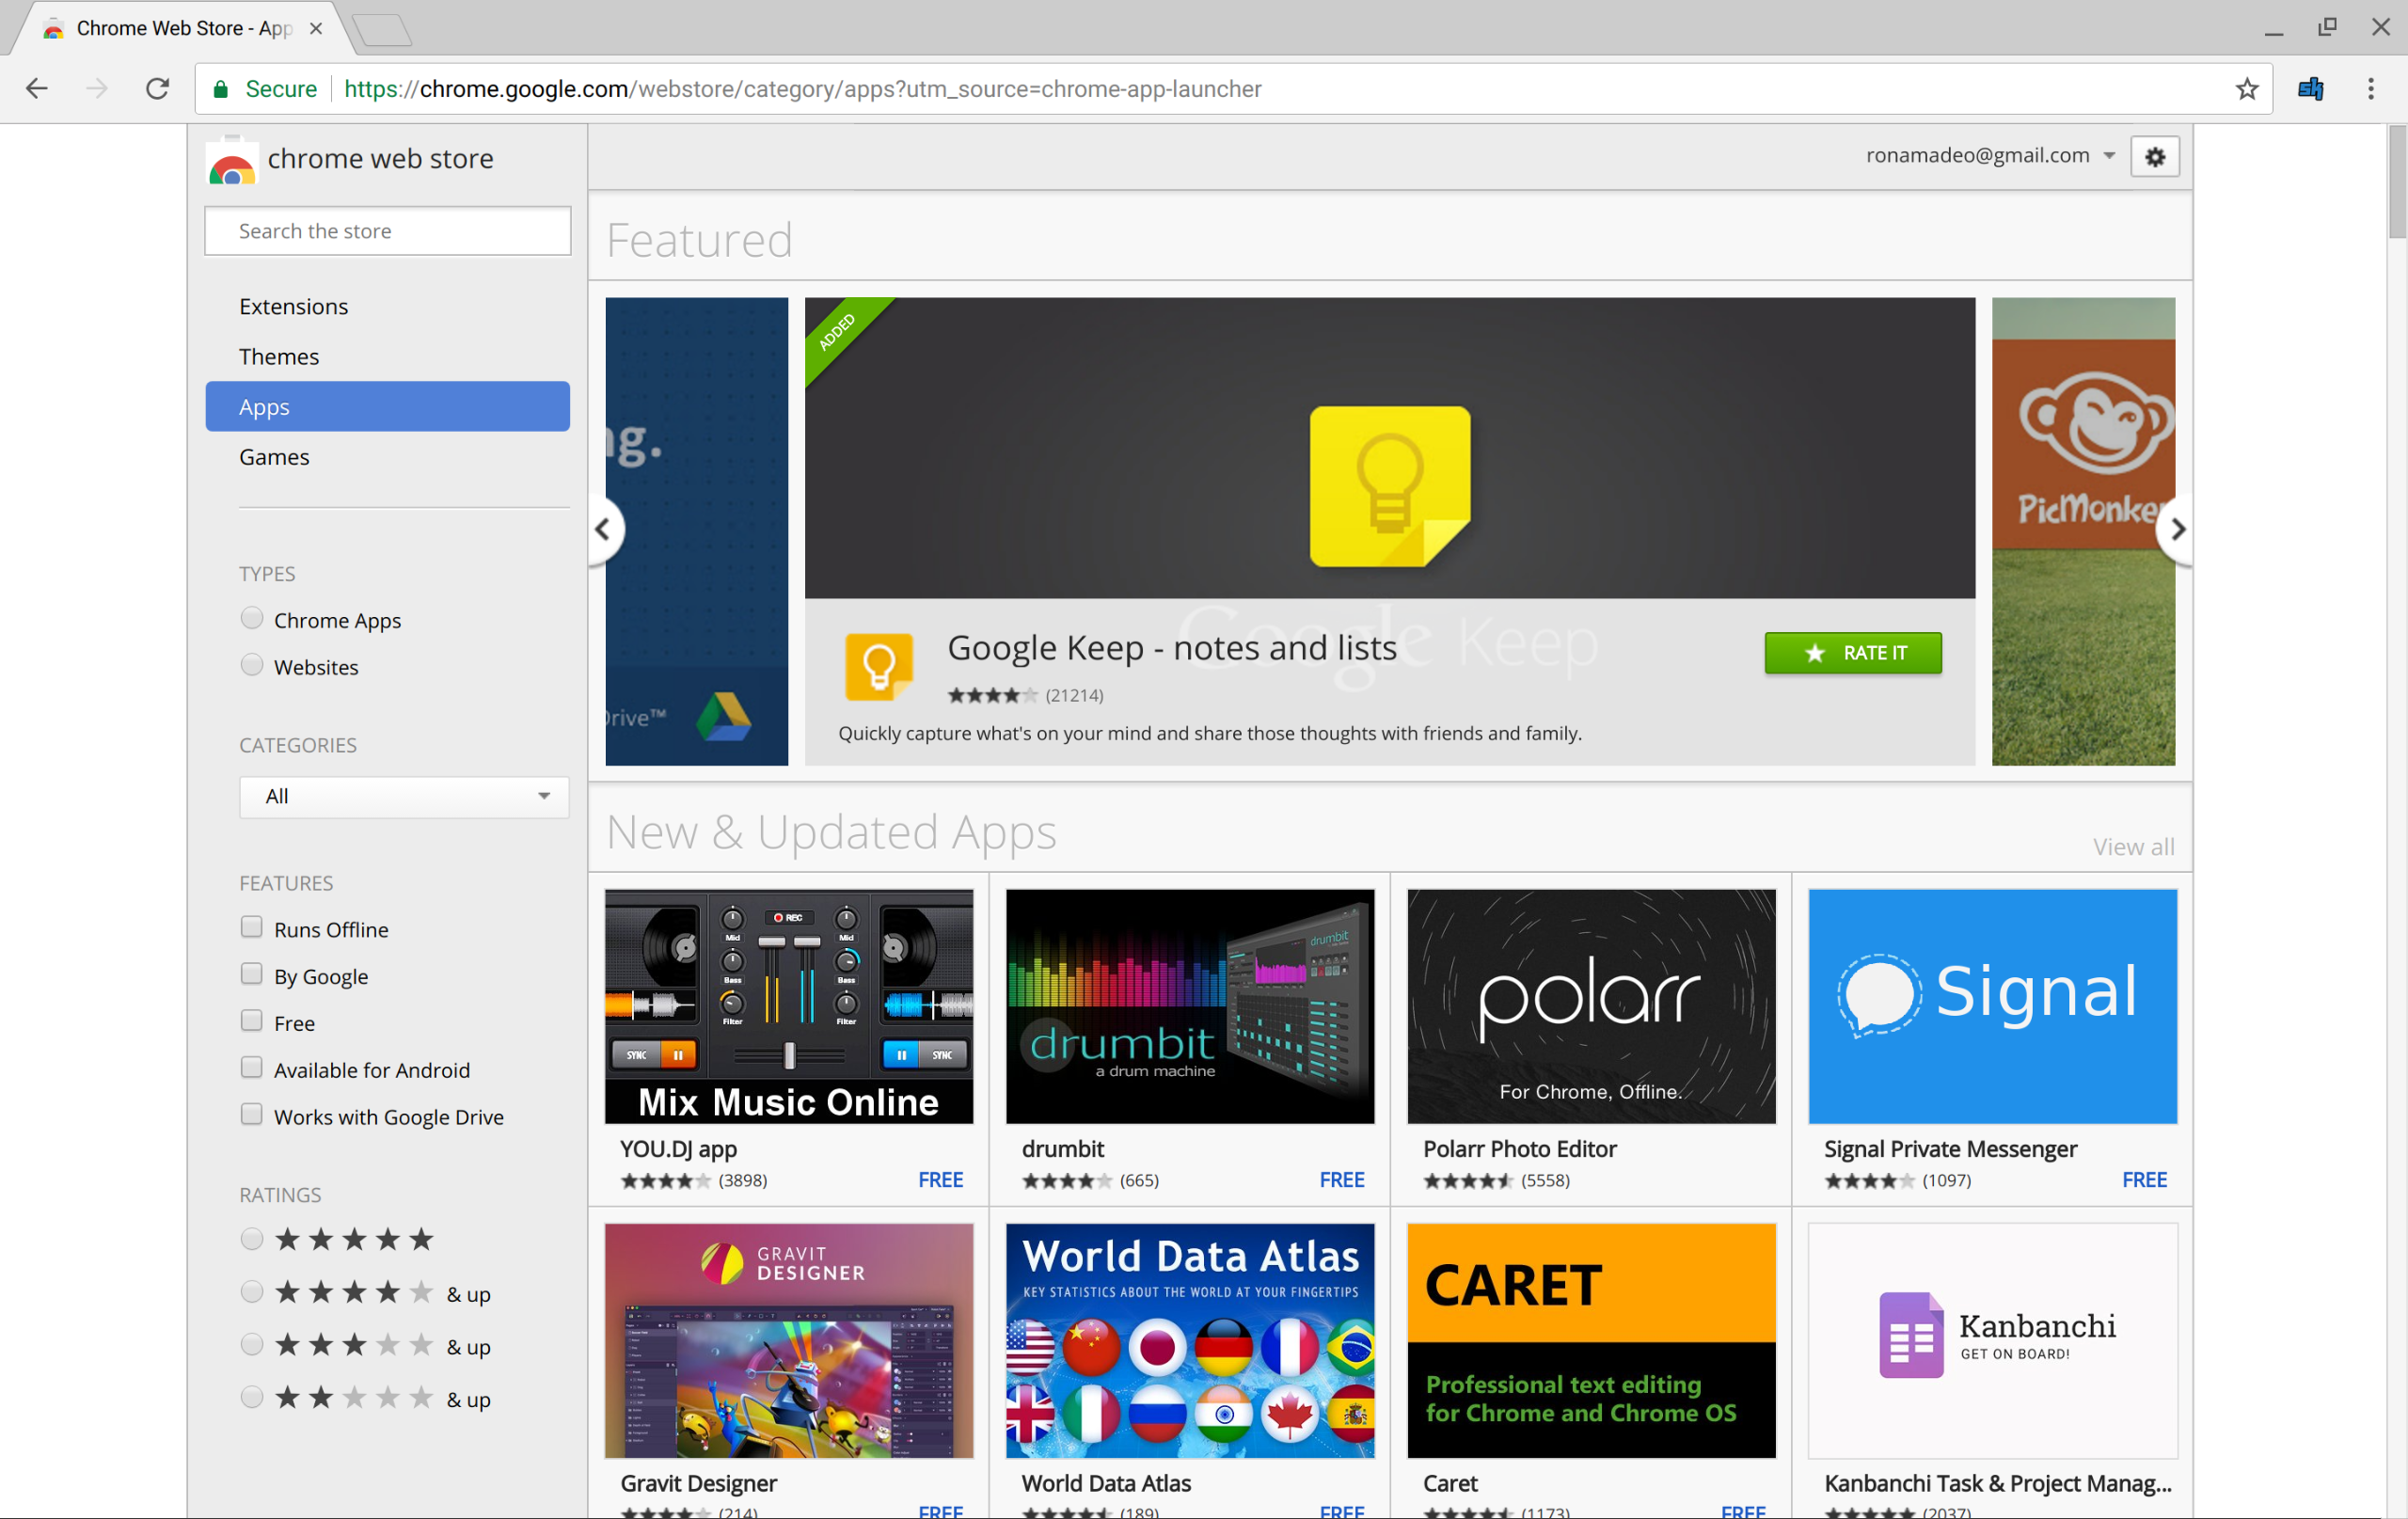Enable the Runs Offline checkbox
The image size is (2408, 1519).
coord(250,927)
